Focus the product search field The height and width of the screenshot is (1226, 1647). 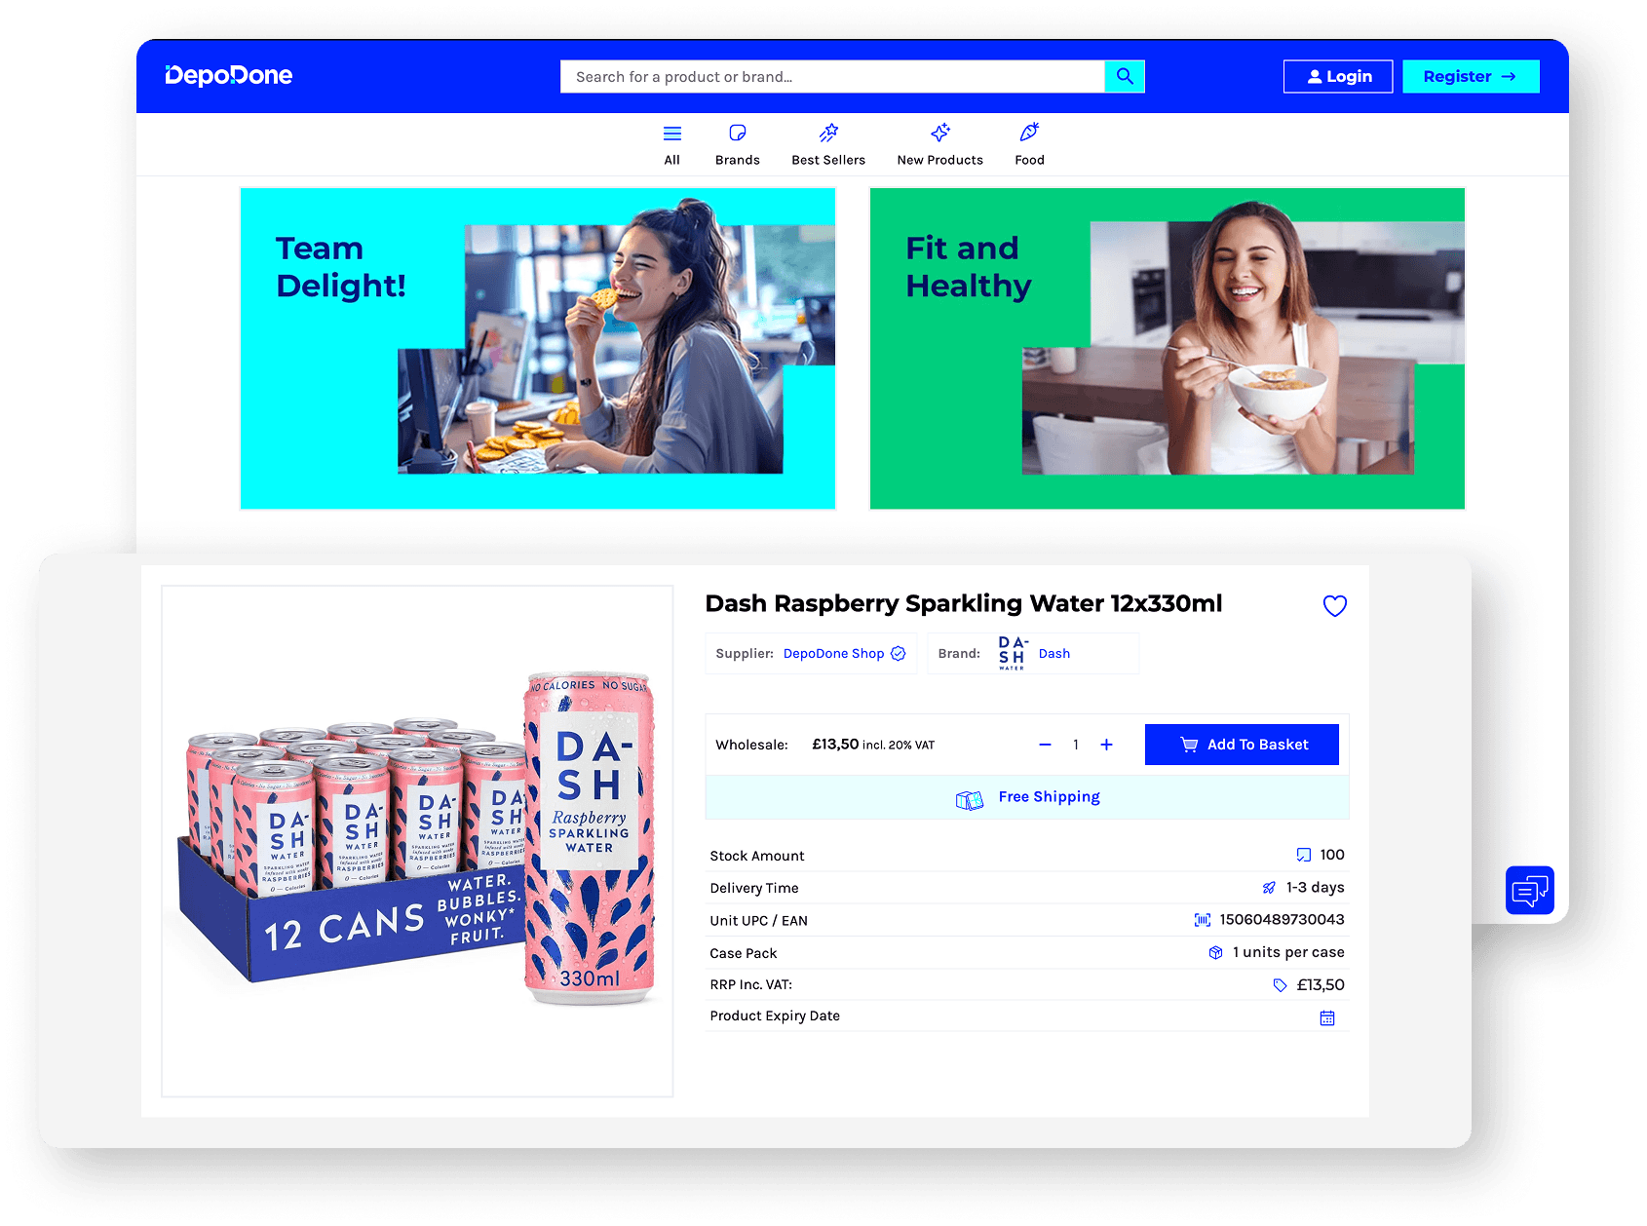coord(831,76)
